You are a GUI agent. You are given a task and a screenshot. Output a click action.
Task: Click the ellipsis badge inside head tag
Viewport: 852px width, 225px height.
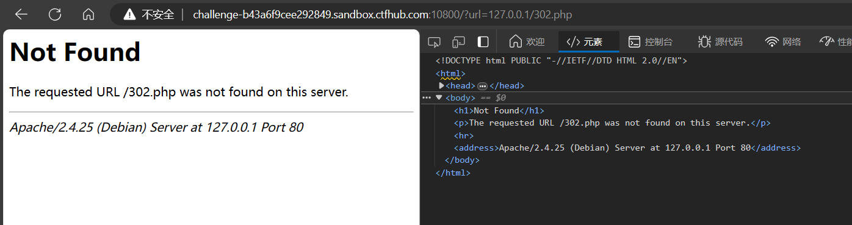[x=482, y=86]
